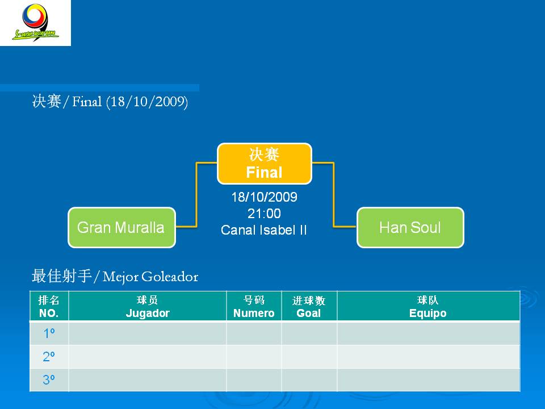The width and height of the screenshot is (545, 409).
Task: Select the NO. column header
Action: pos(49,307)
